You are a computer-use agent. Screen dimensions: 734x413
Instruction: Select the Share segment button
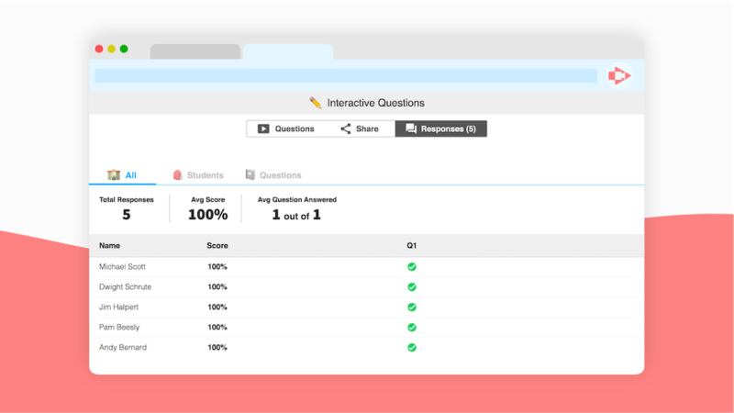[x=360, y=128]
